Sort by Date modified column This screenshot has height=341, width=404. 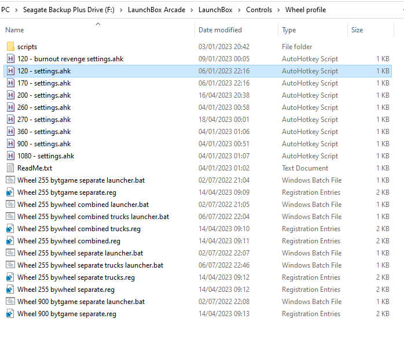click(x=220, y=30)
